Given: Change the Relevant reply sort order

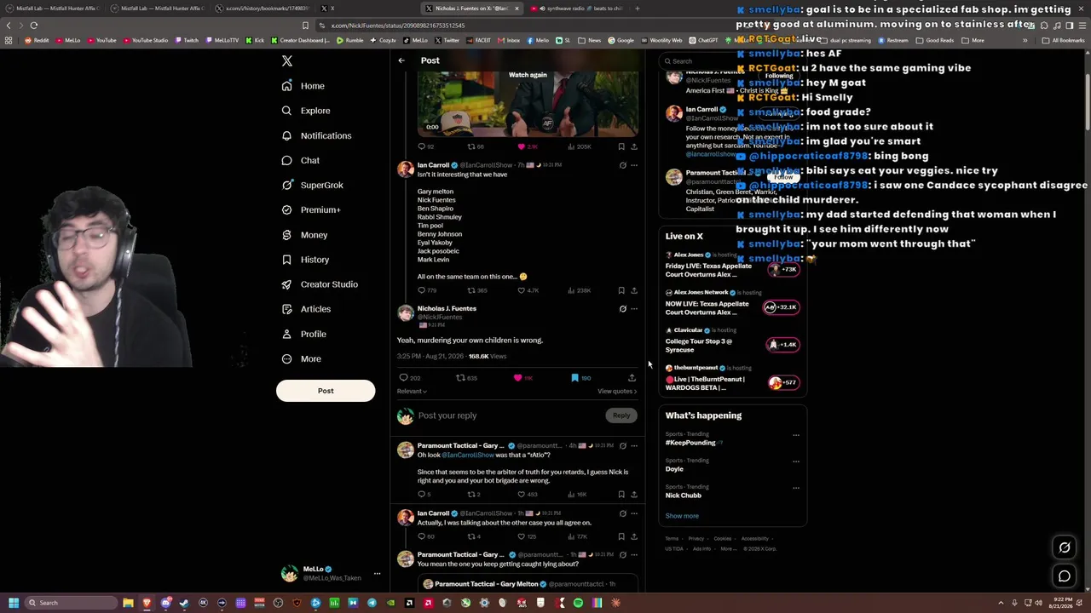Looking at the screenshot, I should (x=412, y=392).
